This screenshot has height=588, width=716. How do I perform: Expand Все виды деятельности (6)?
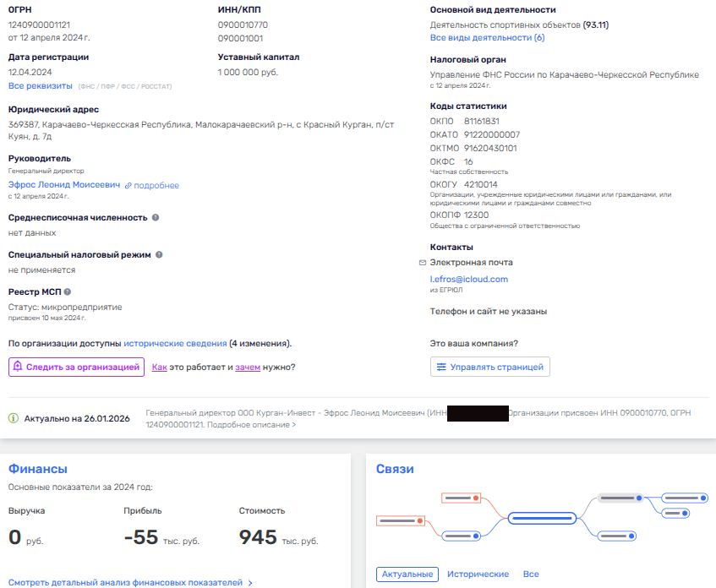[x=487, y=38]
